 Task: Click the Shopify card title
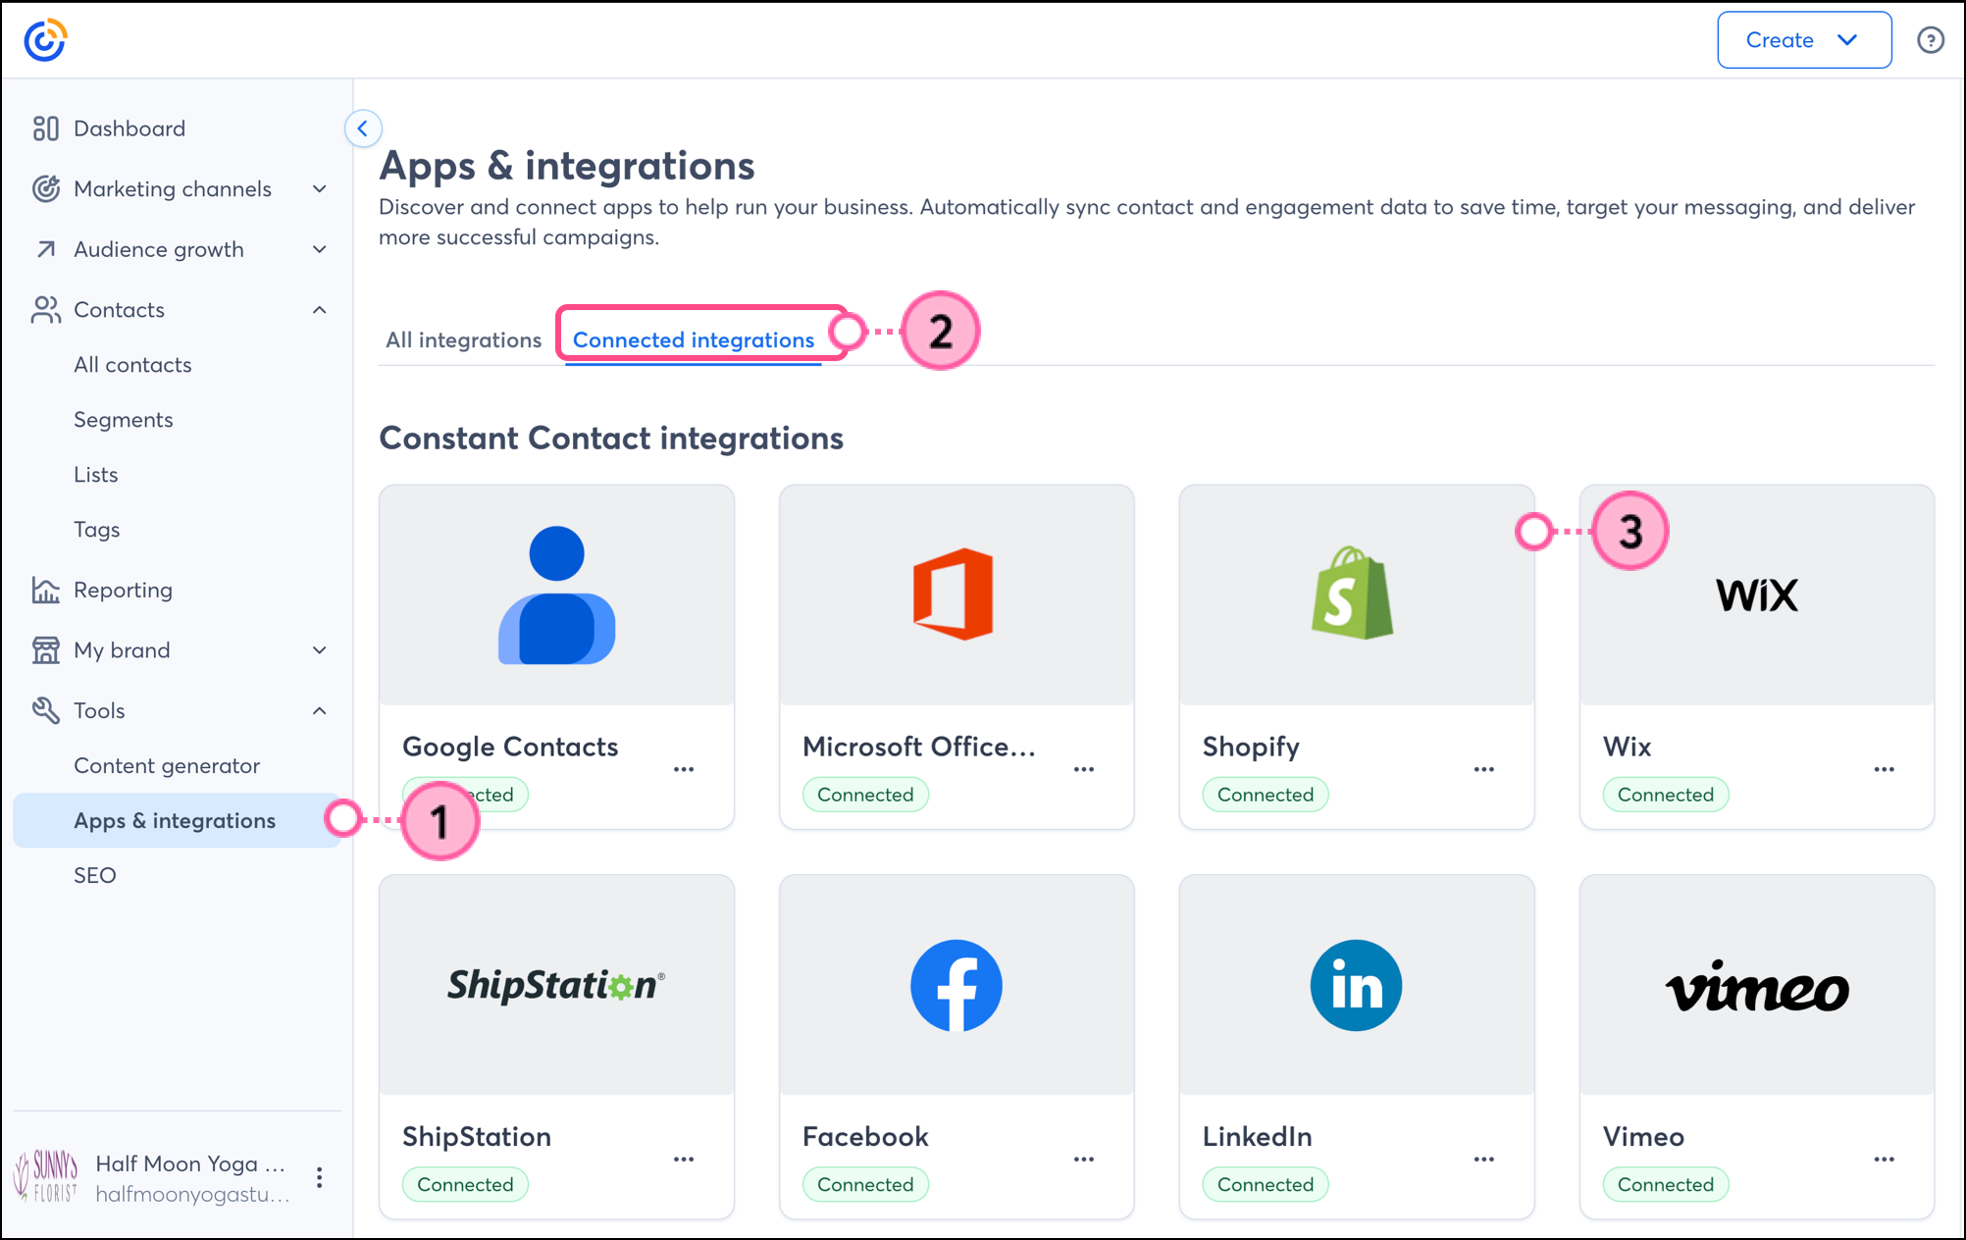pyautogui.click(x=1251, y=747)
